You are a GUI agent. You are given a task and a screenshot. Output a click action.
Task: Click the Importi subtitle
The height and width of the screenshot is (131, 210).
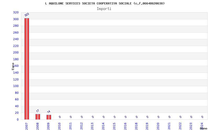[104, 9]
